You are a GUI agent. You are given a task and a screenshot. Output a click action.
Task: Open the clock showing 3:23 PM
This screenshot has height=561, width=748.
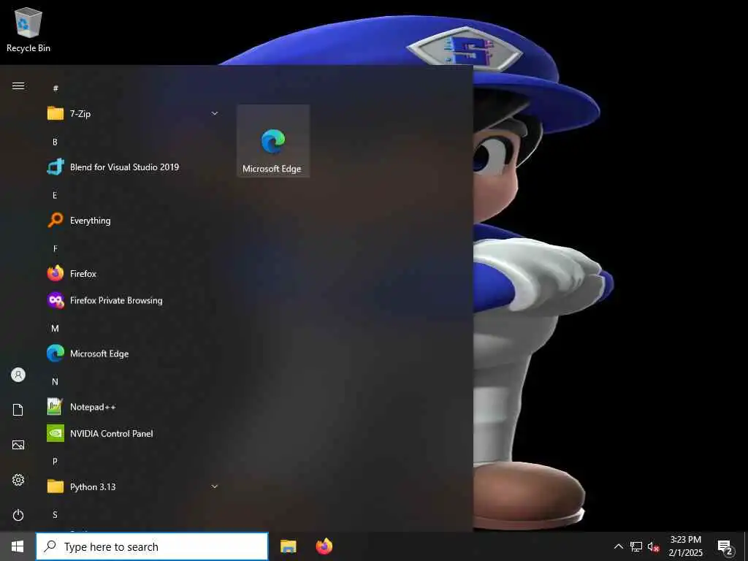685,546
